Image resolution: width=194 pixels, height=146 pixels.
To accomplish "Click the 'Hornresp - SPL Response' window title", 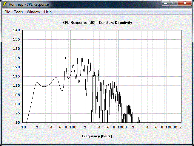I will tap(29, 4).
